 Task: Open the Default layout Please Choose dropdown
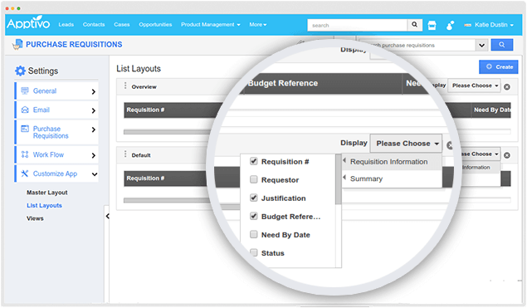481,154
